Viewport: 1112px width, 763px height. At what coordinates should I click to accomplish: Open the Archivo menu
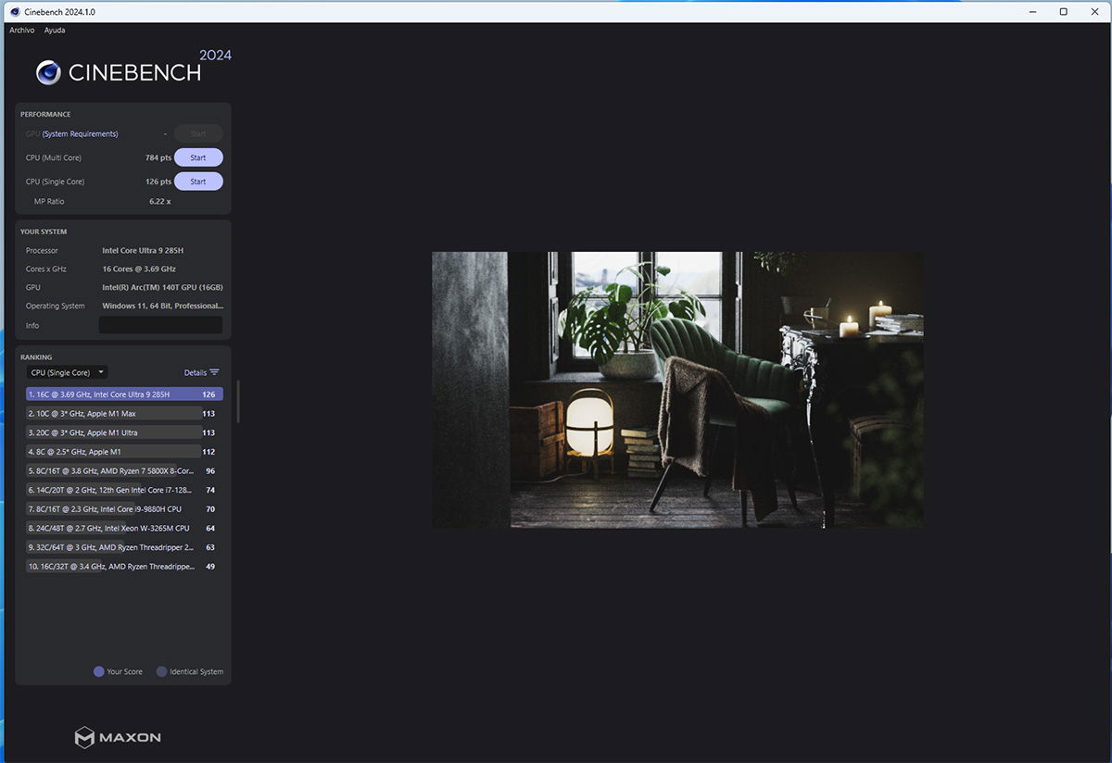pos(22,31)
